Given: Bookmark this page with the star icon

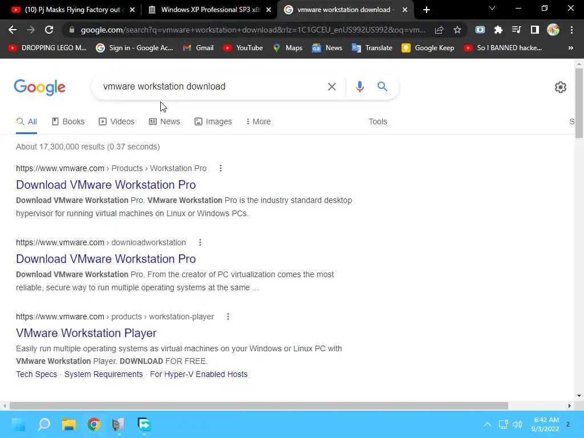Looking at the screenshot, I should tap(457, 30).
